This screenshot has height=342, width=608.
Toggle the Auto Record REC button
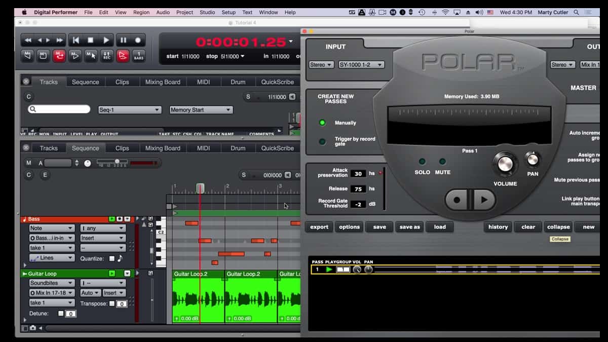click(x=106, y=56)
